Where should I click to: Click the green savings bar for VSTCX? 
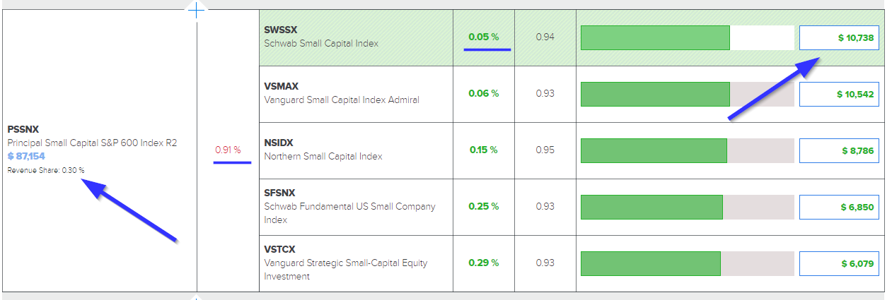click(x=650, y=263)
